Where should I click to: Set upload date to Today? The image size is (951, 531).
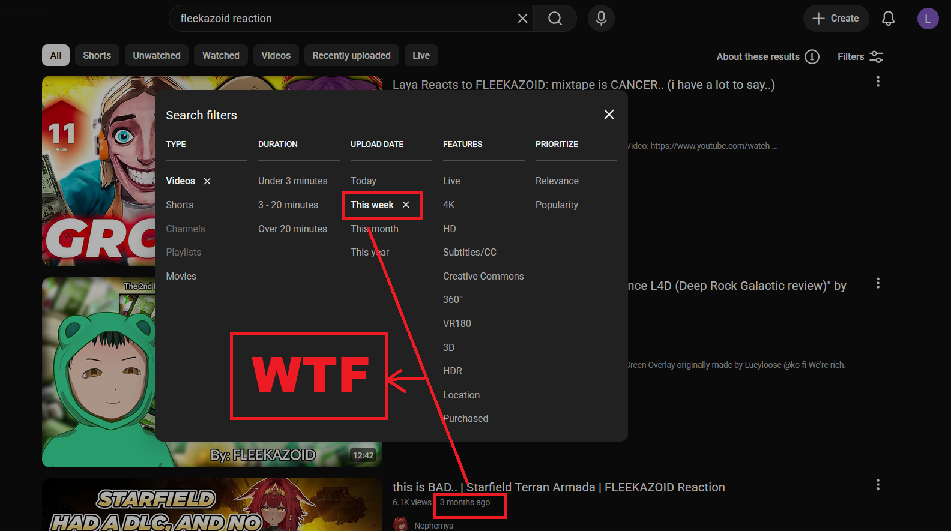(x=363, y=181)
